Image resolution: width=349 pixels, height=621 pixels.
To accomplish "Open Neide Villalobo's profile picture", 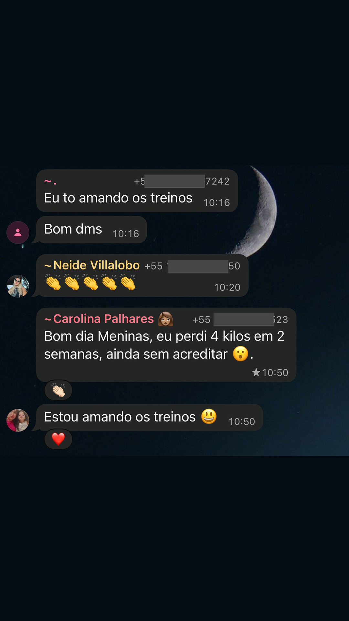I will pyautogui.click(x=18, y=286).
